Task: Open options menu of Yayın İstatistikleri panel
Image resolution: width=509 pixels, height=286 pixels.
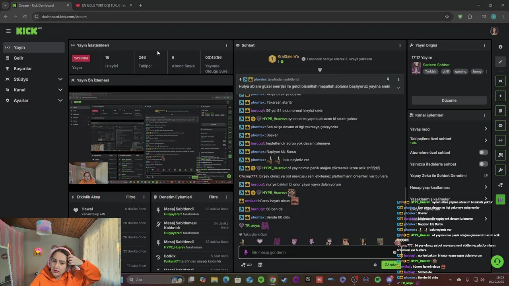Action: point(226,45)
